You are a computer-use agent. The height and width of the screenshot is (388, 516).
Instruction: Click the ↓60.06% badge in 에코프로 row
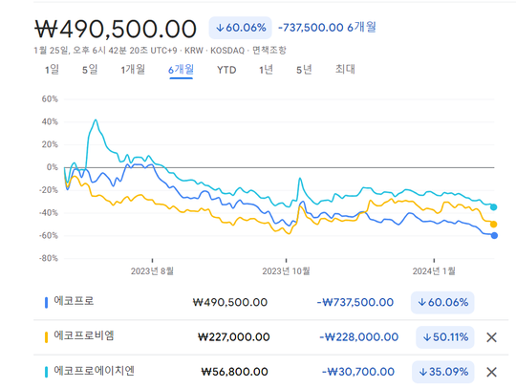pyautogui.click(x=442, y=302)
